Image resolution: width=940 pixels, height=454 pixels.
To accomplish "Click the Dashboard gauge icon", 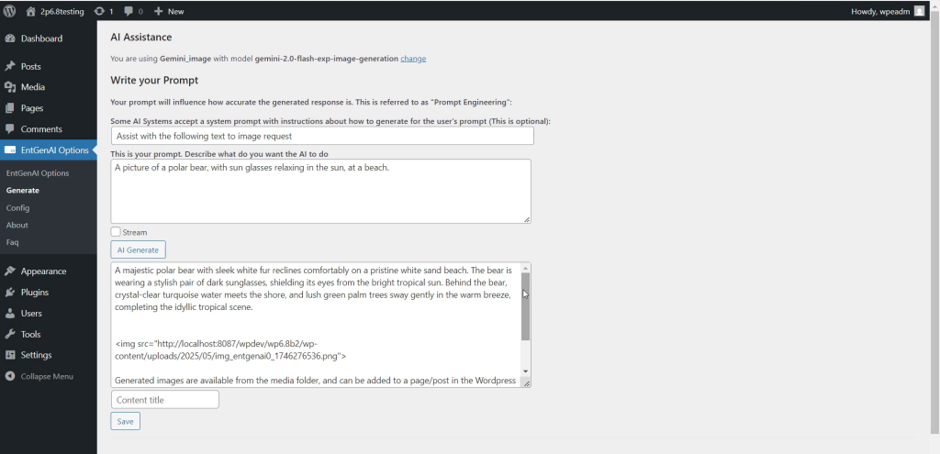I will click(x=9, y=39).
